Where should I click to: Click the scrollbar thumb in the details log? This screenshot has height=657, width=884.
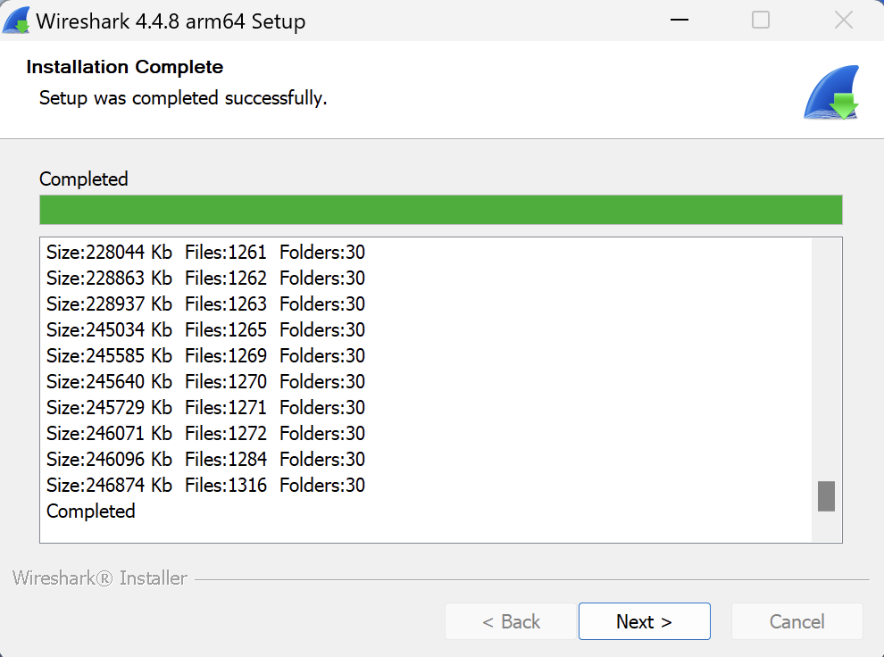pos(825,495)
